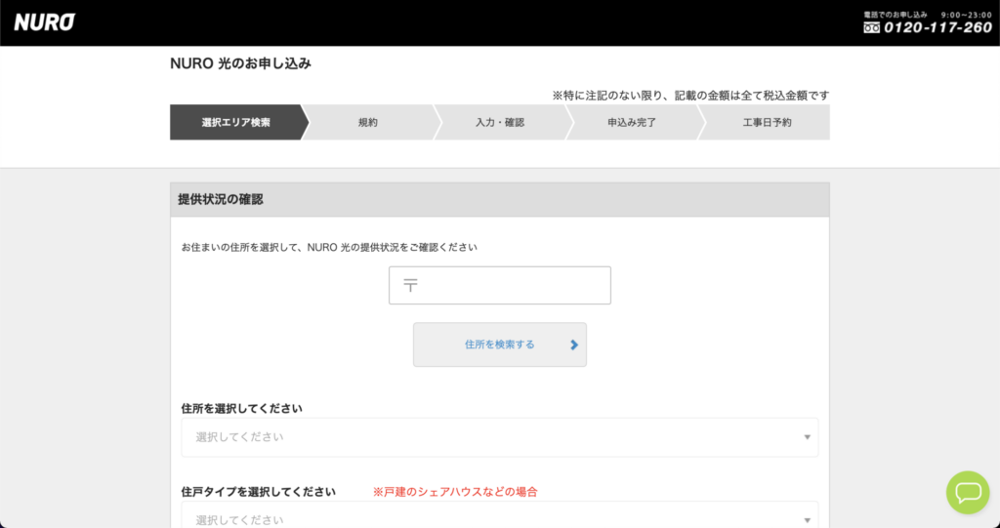Click the 住戸タイプ dropdown arrow
Screen dimensions: 1000x528
pyautogui.click(x=807, y=520)
